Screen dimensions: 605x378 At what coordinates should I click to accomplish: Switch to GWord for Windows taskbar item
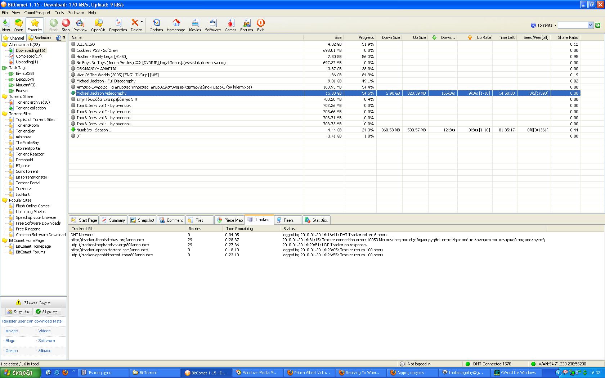[x=516, y=373]
